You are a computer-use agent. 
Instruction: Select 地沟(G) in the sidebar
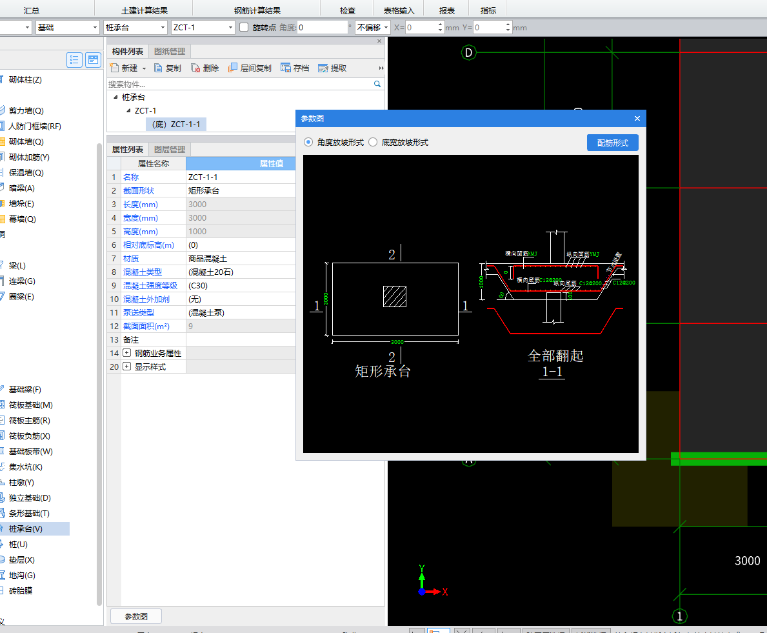[x=22, y=576]
